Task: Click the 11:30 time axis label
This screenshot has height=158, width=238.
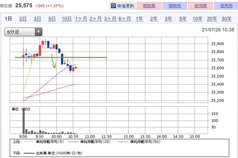Action: (106, 136)
